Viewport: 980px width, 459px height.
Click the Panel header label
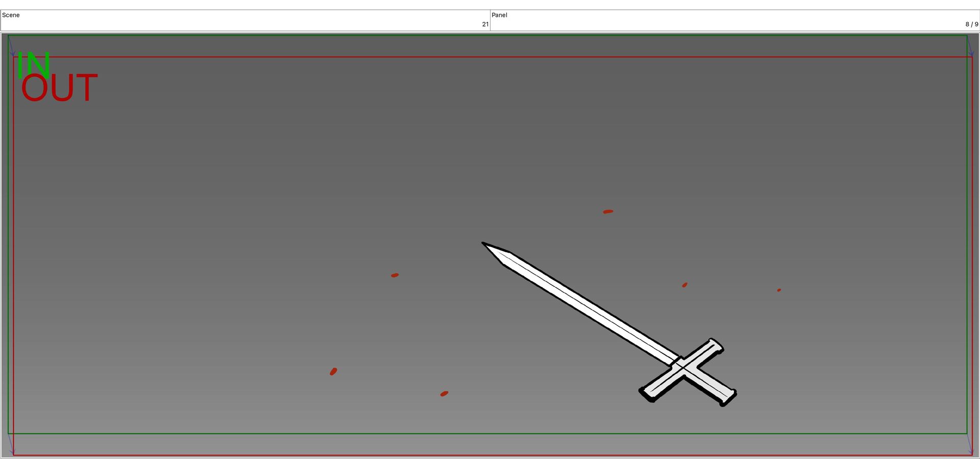click(x=499, y=15)
